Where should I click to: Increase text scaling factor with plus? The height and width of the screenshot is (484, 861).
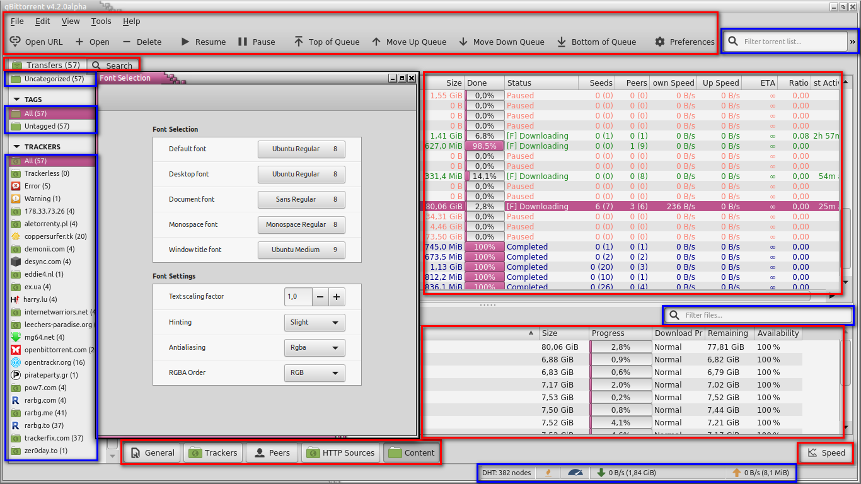(x=337, y=297)
